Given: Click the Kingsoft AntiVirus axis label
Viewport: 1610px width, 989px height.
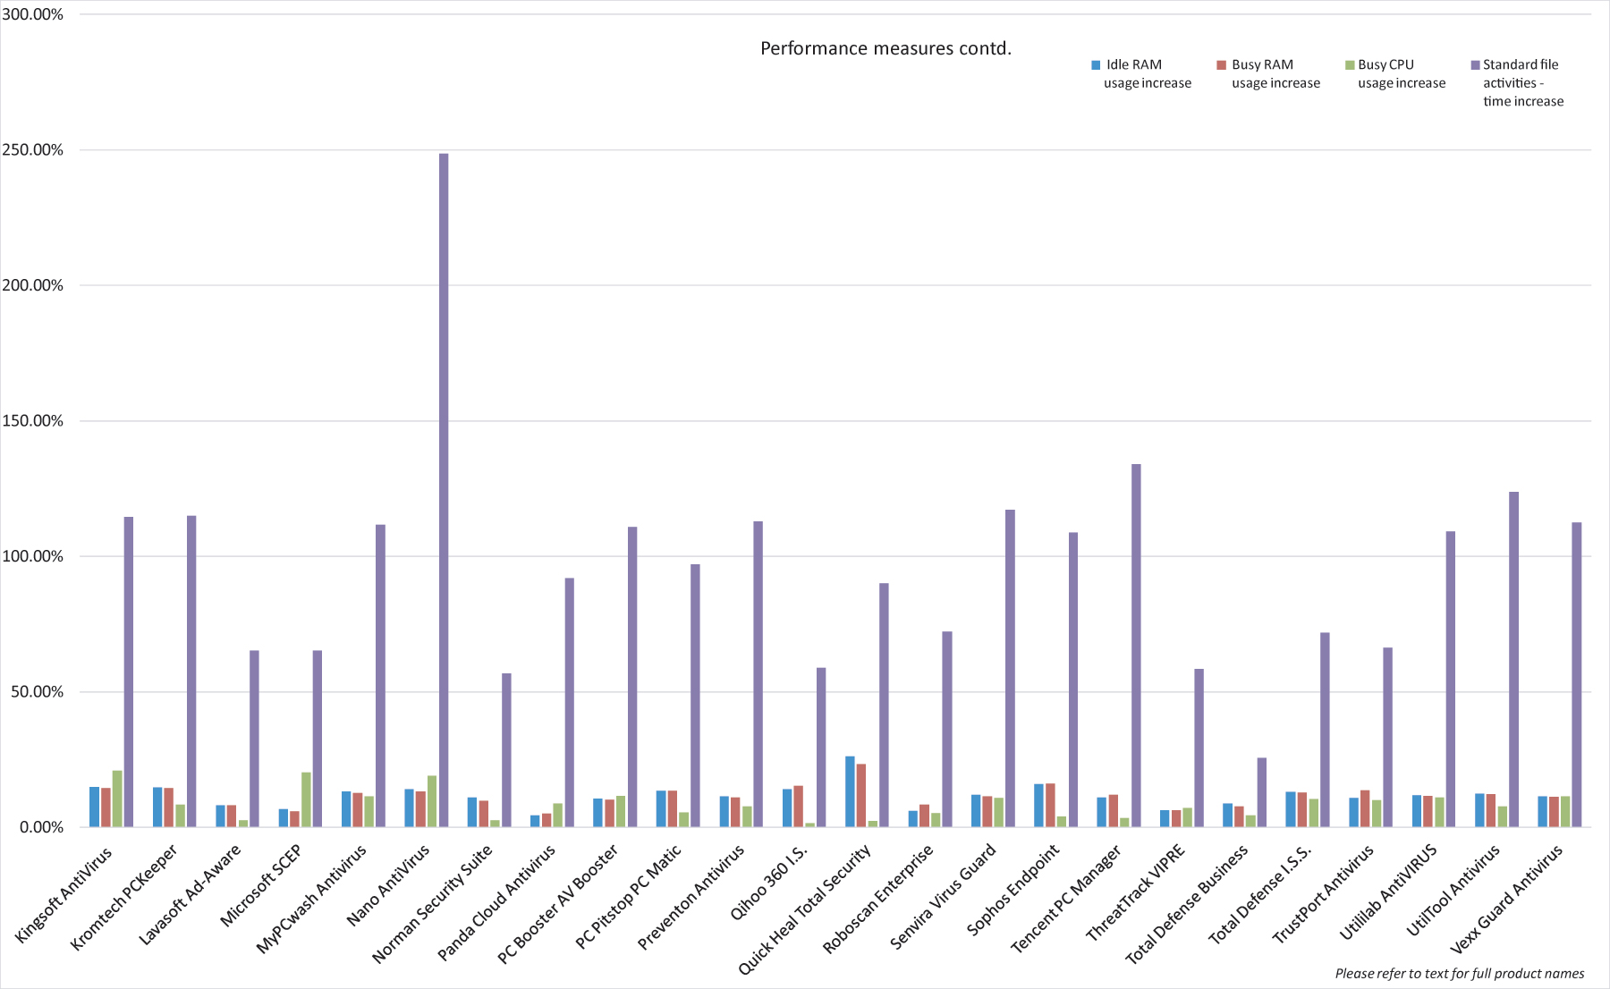Looking at the screenshot, I should tap(64, 894).
